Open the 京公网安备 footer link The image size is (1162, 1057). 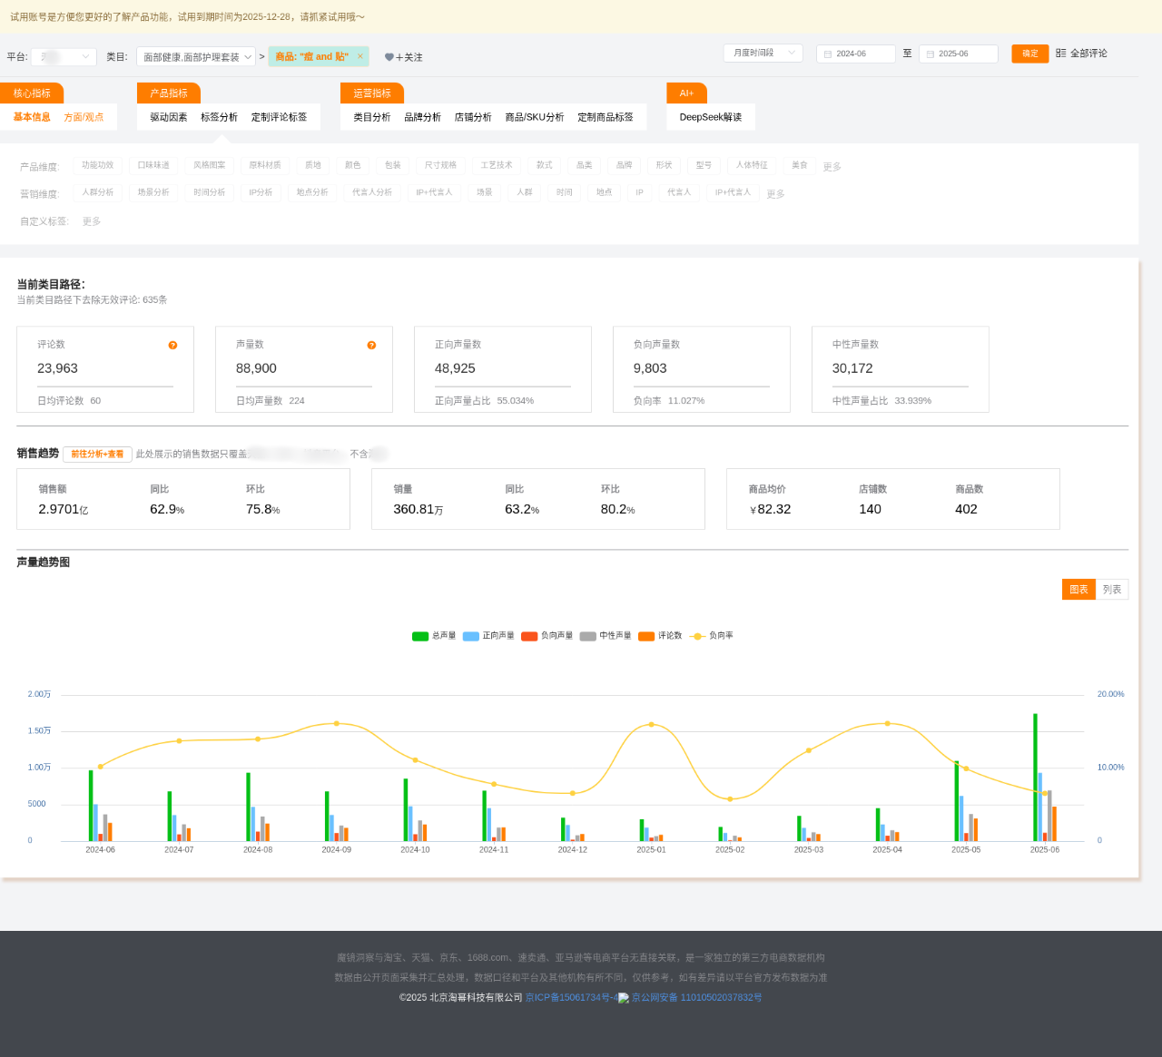tap(696, 998)
